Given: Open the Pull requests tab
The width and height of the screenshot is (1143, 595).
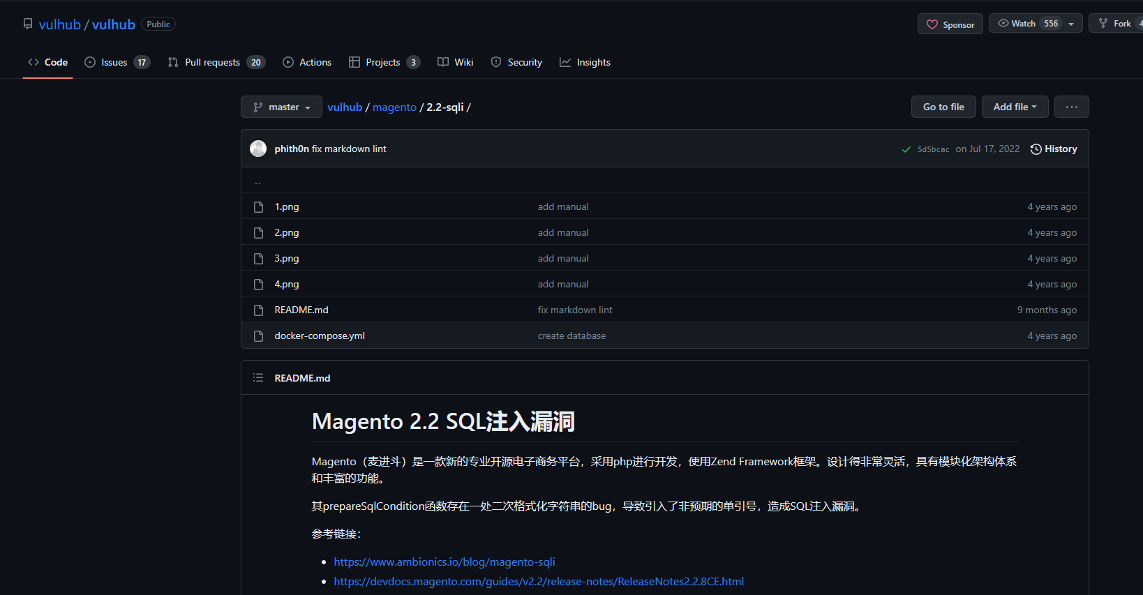Looking at the screenshot, I should point(216,62).
